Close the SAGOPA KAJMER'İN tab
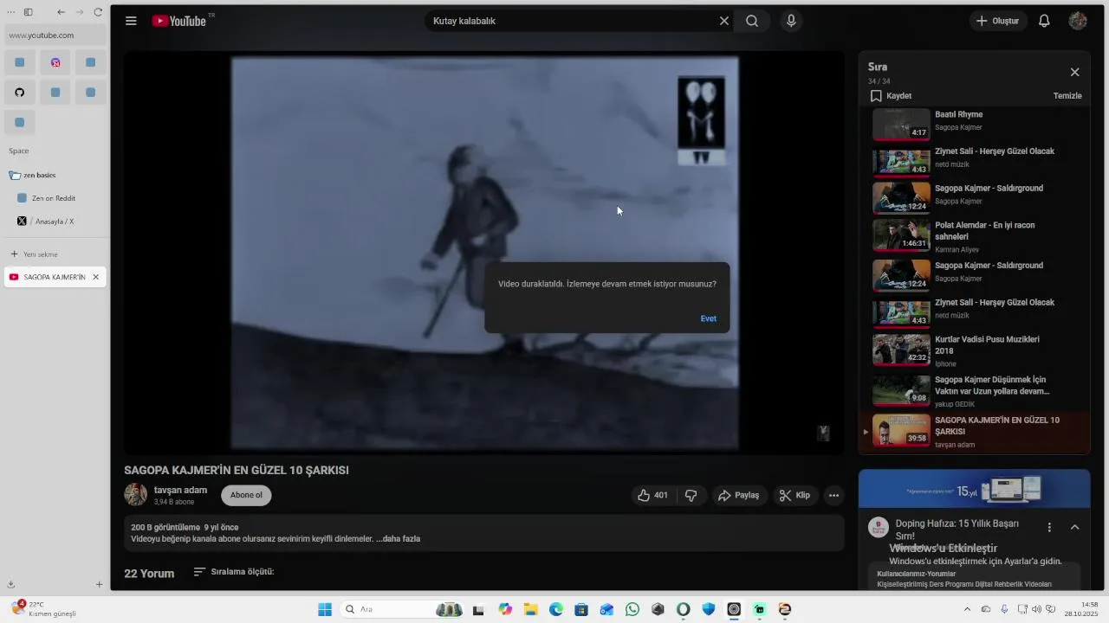This screenshot has height=623, width=1109. tap(95, 277)
